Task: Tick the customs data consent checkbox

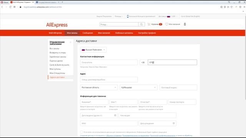Action: coord(81,132)
